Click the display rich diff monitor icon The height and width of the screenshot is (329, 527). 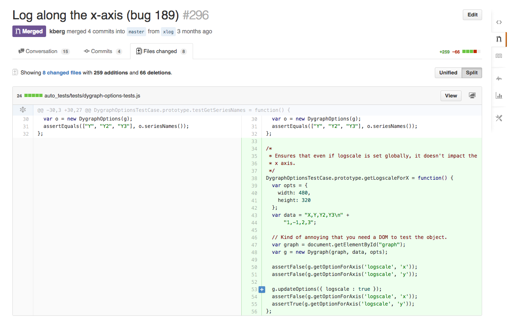(472, 95)
